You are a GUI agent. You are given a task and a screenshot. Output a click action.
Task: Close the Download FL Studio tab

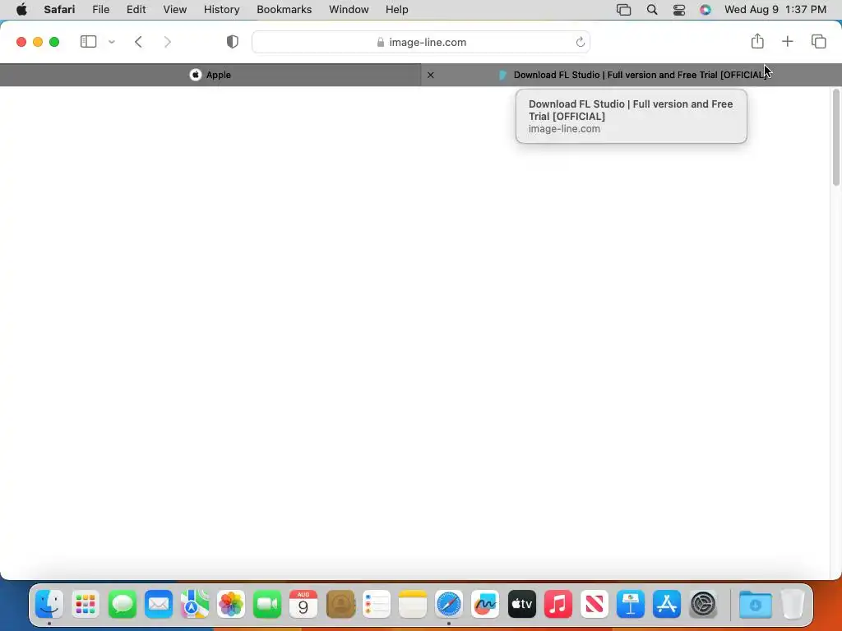click(431, 75)
